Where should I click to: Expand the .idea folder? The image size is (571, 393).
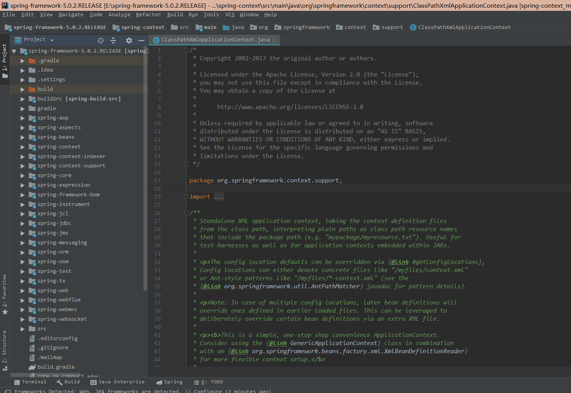[x=22, y=70]
